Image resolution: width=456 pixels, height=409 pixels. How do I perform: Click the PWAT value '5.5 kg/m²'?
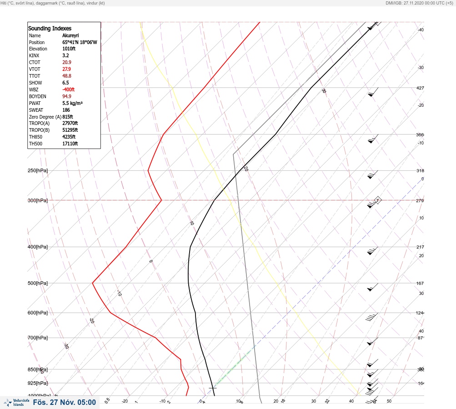point(72,103)
